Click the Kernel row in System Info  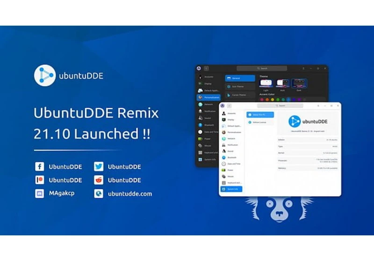coord(308,153)
